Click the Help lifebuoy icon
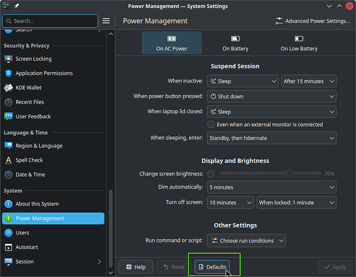Viewport: 356px width, 277px height. click(129, 267)
